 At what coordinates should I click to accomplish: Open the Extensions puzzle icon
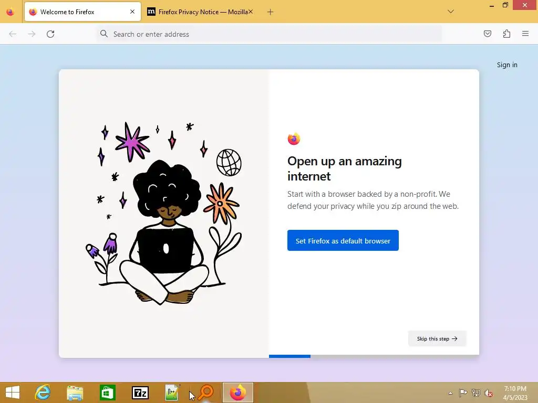coord(507,34)
